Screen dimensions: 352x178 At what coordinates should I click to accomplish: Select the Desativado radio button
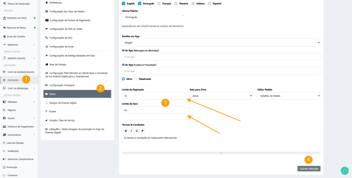tap(136, 79)
